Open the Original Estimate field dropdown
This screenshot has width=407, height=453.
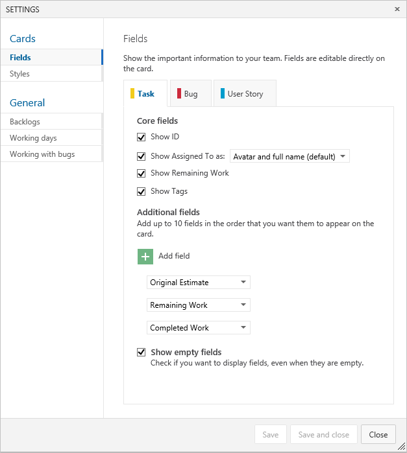[198, 283]
